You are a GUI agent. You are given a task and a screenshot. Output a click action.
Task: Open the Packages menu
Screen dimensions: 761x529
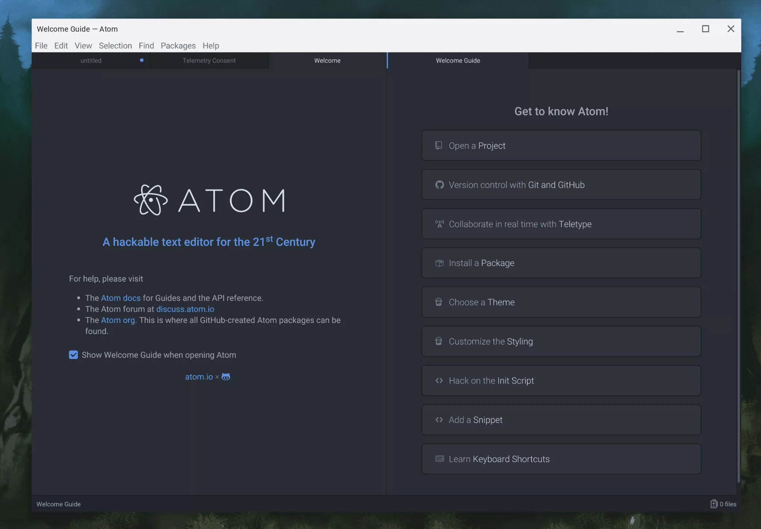tap(178, 45)
